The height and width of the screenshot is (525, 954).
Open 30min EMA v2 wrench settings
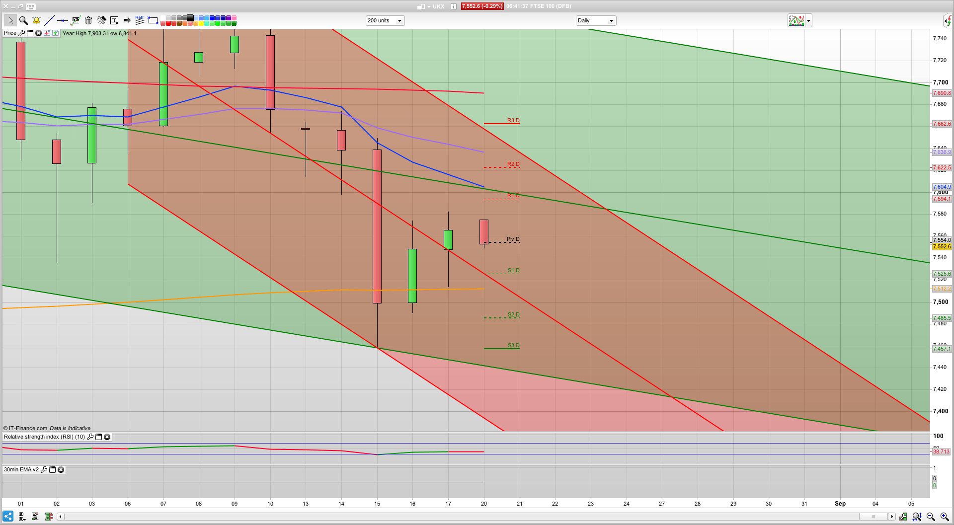point(44,469)
